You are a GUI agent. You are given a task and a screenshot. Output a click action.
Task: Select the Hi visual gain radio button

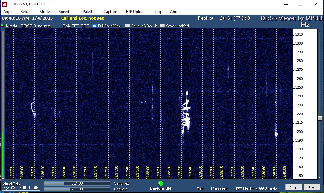pyautogui.click(x=36, y=188)
